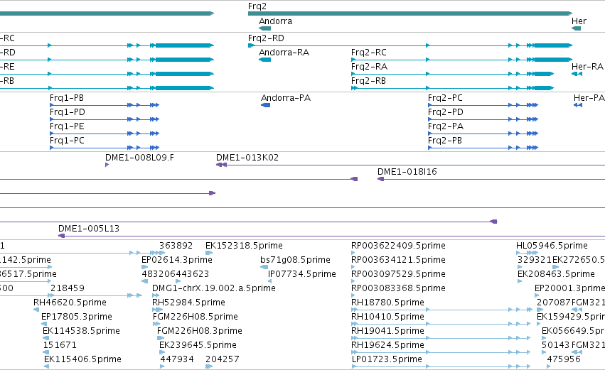Screen dimensions: 605x370
Task: Select the FGM226H08.5prime EST label
Action: point(196,317)
